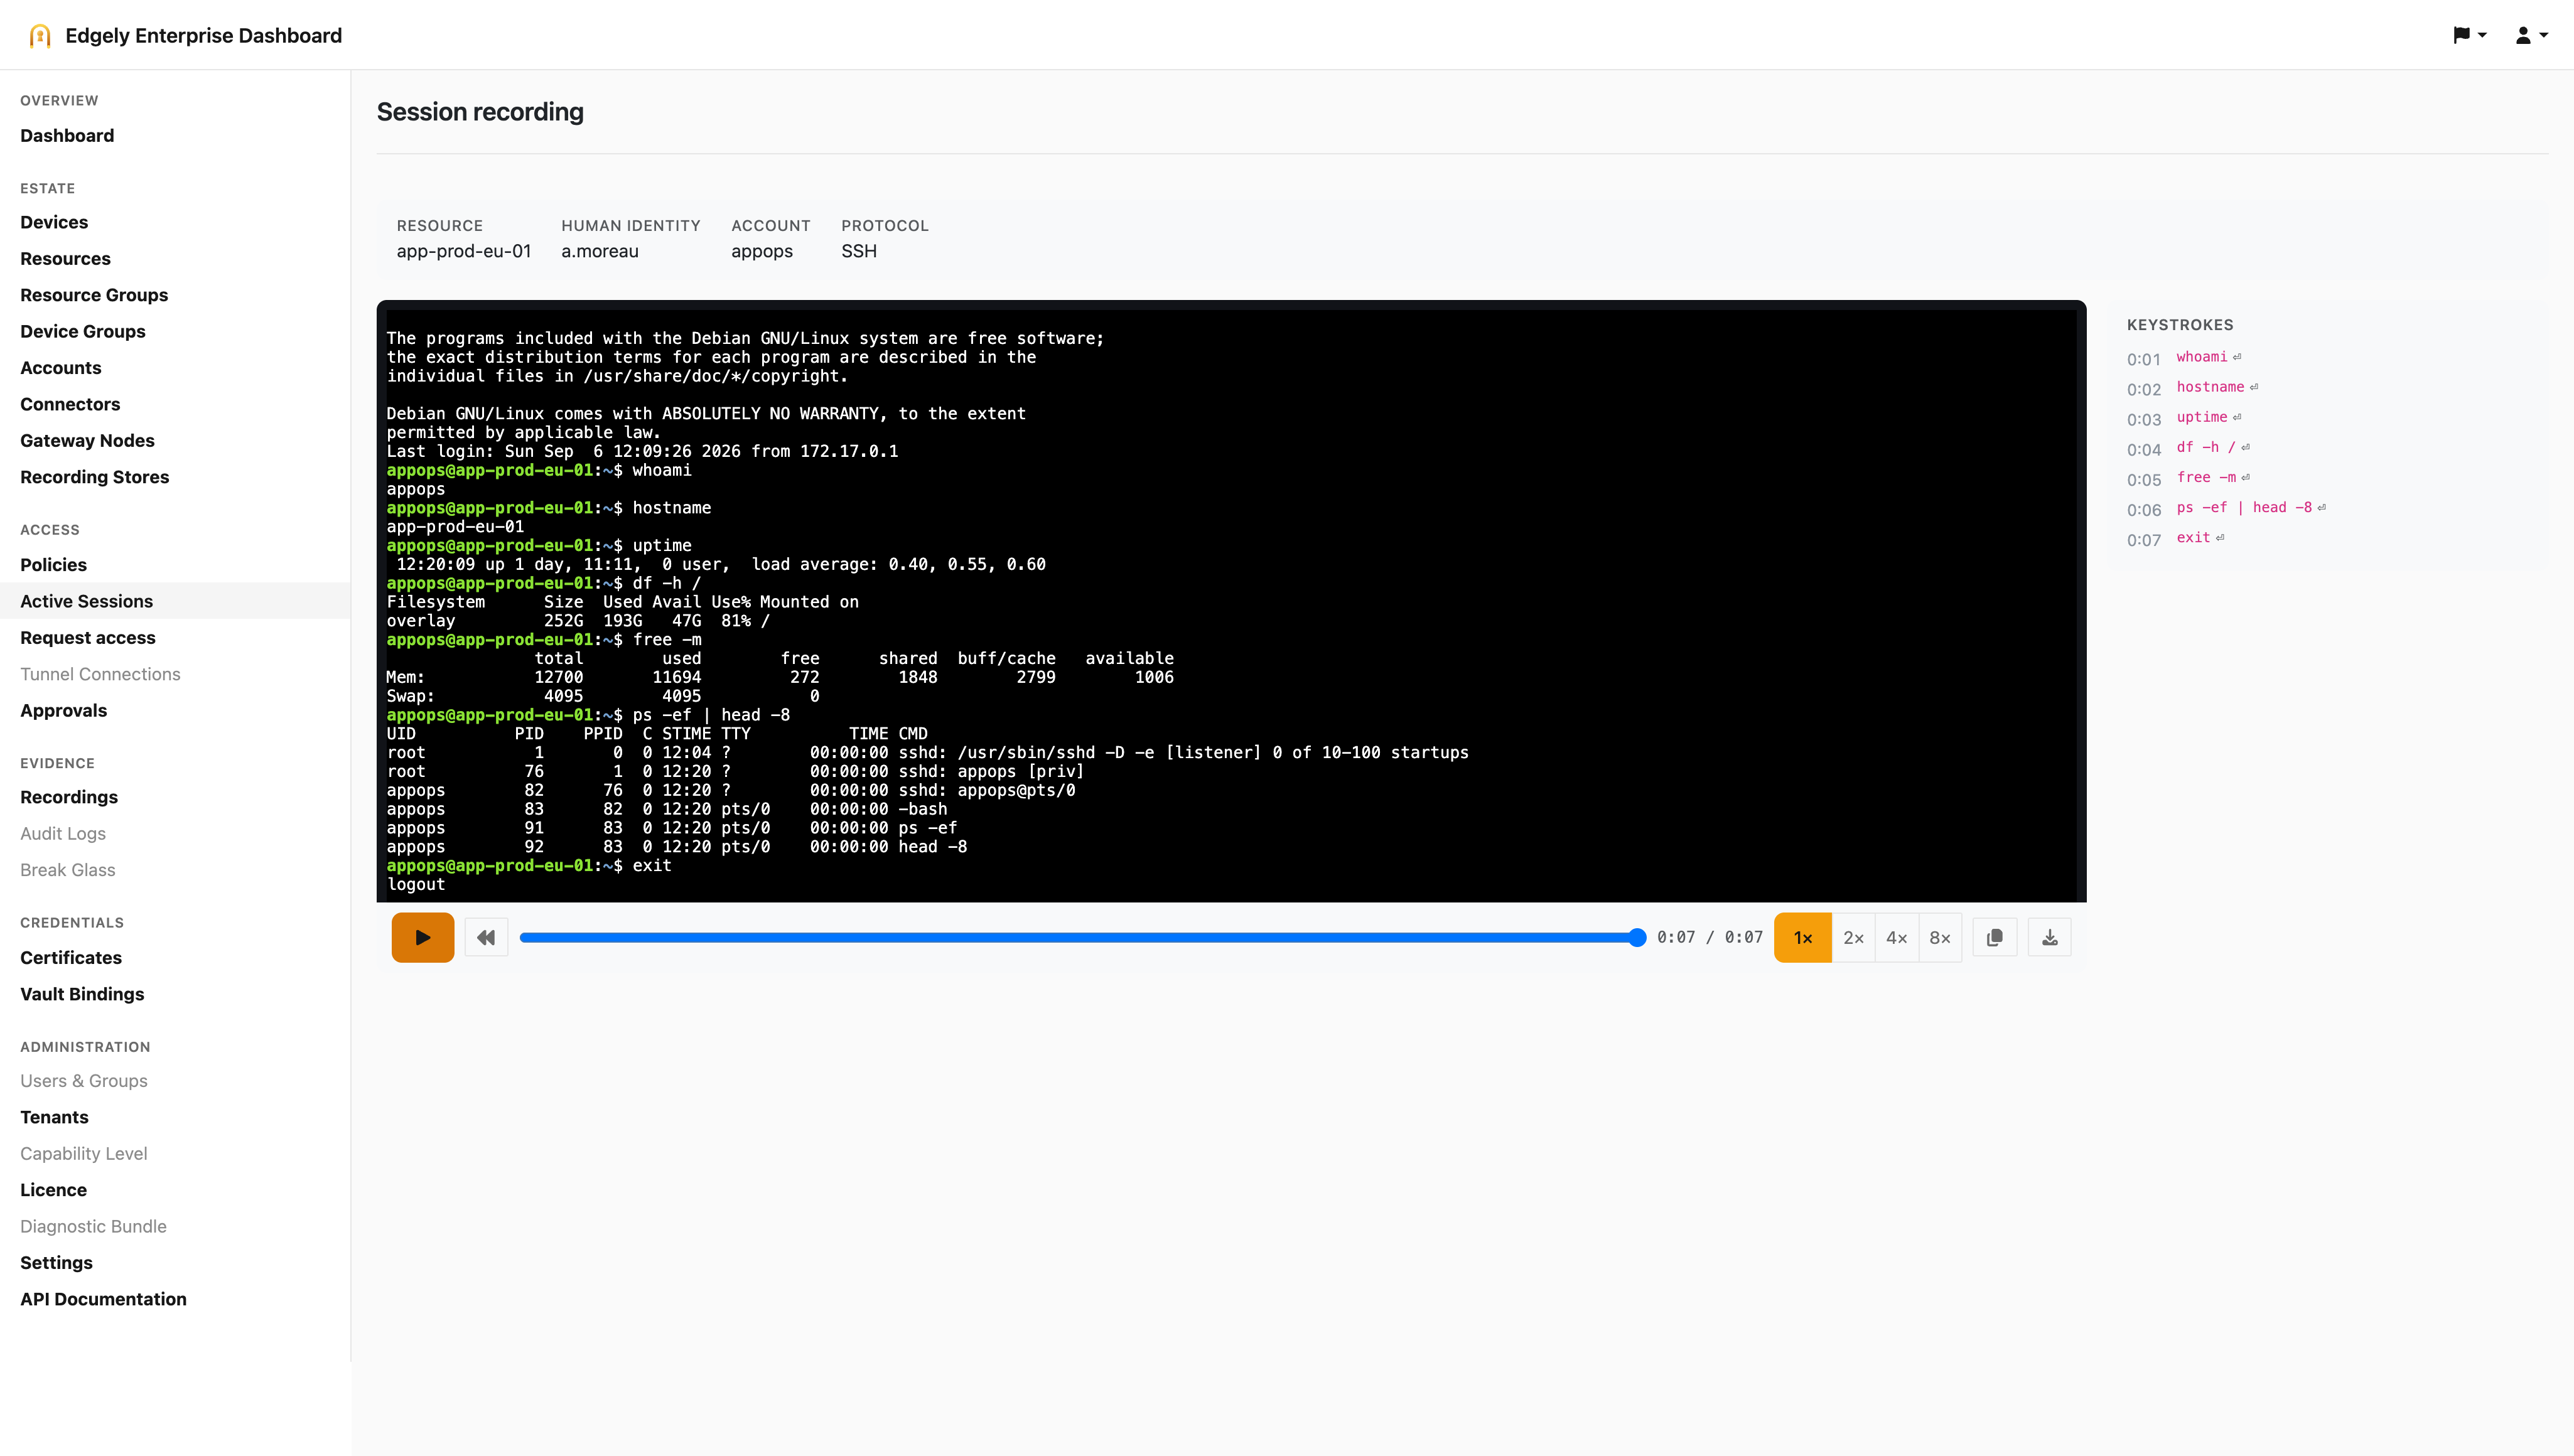Set playback speed to 4x

tap(1897, 937)
